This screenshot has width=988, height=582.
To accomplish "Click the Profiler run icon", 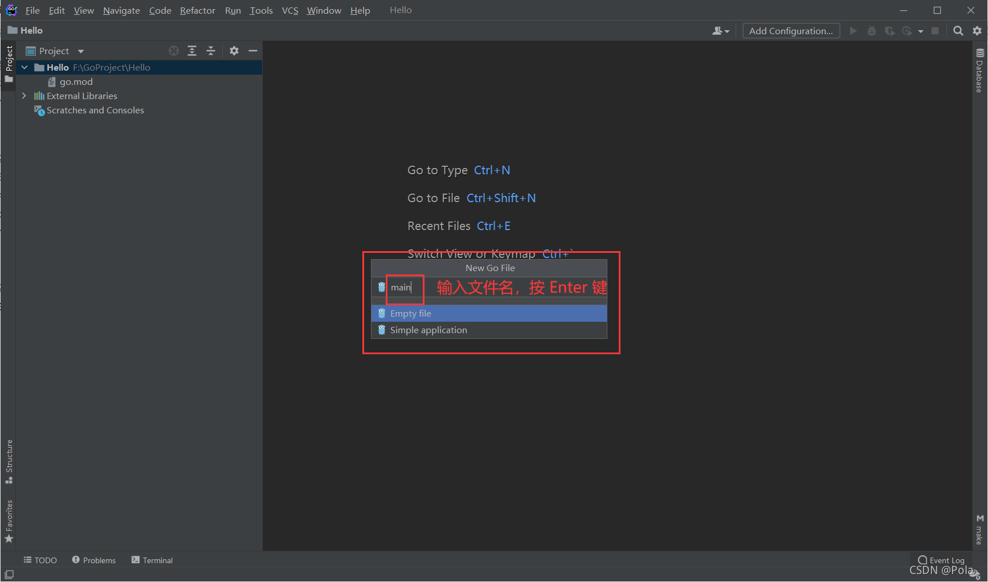I will (x=907, y=31).
